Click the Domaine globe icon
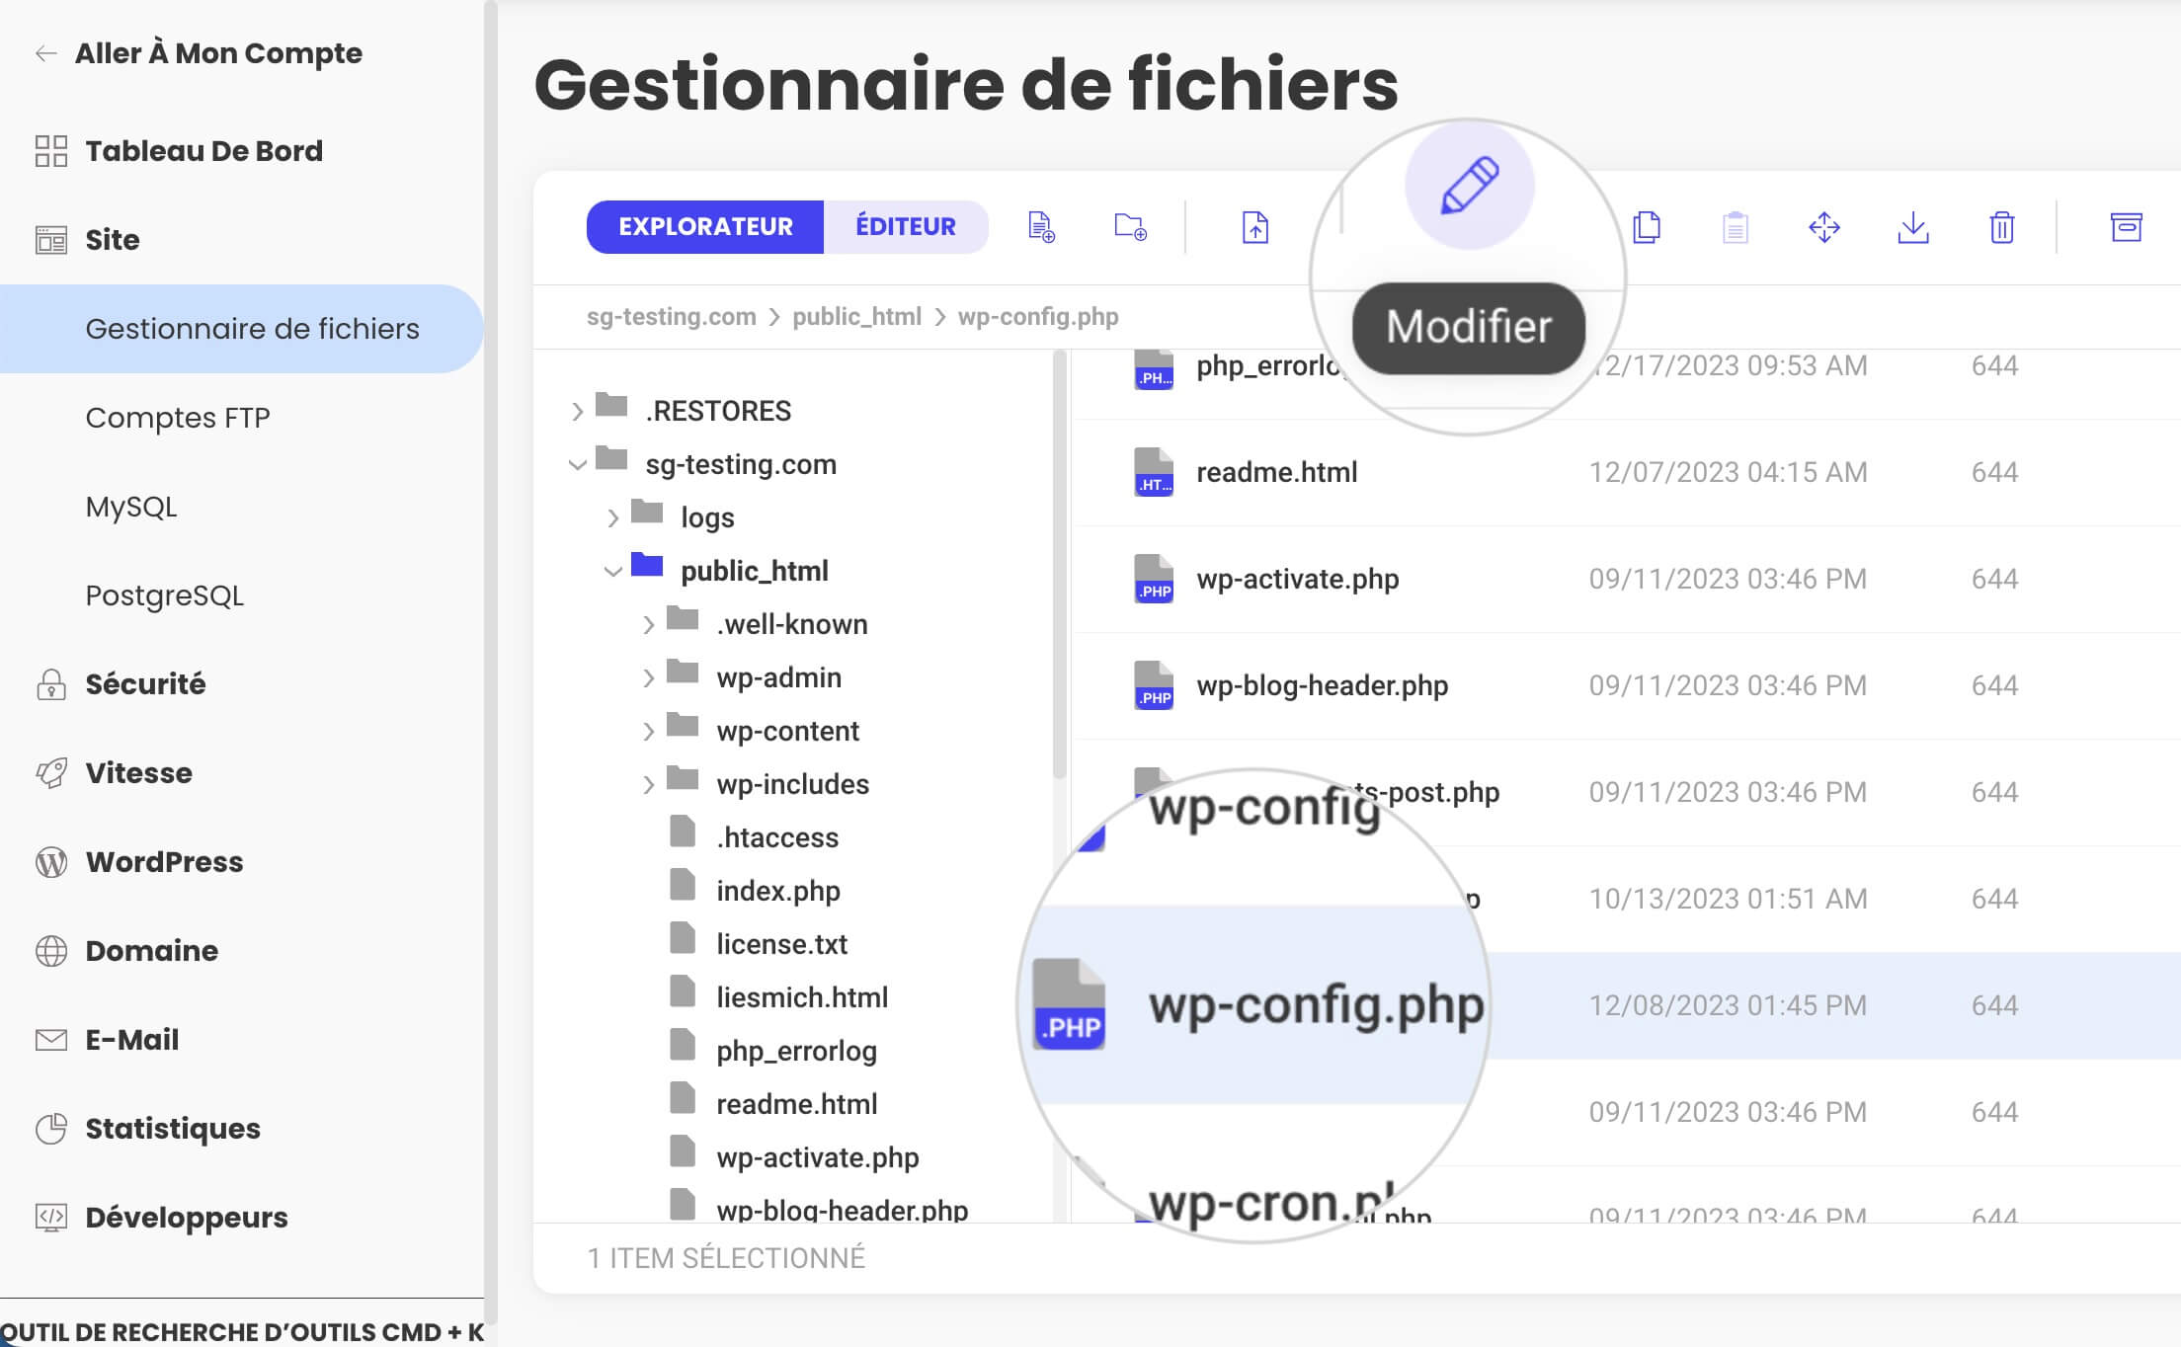The width and height of the screenshot is (2181, 1347). [50, 951]
